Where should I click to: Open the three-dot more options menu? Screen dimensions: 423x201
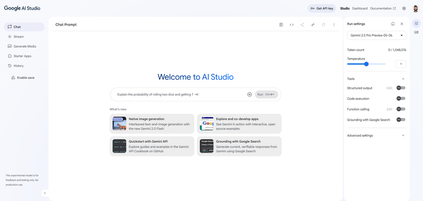coord(334,25)
